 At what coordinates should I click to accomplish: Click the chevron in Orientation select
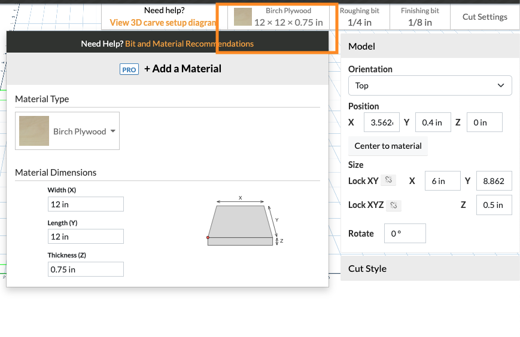(501, 85)
